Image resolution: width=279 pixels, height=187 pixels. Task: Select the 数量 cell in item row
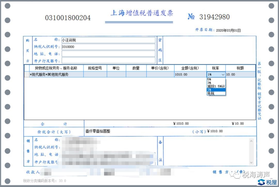[136, 74]
